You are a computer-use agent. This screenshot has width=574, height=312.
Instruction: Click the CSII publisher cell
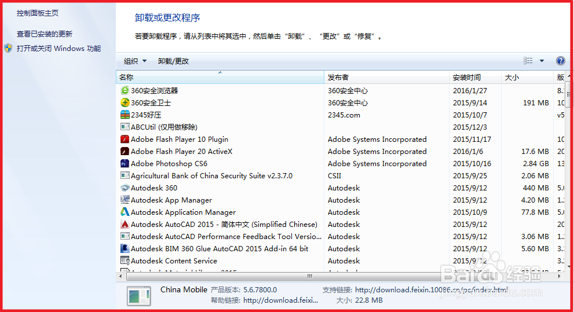pyautogui.click(x=334, y=175)
